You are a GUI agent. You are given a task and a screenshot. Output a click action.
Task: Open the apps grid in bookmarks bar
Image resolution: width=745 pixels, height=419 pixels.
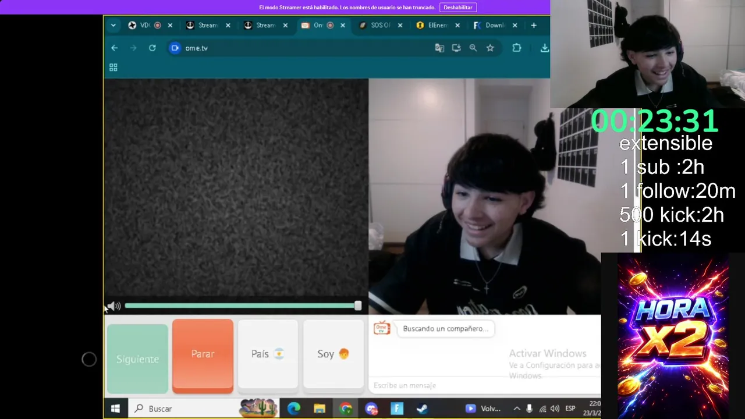[113, 68]
